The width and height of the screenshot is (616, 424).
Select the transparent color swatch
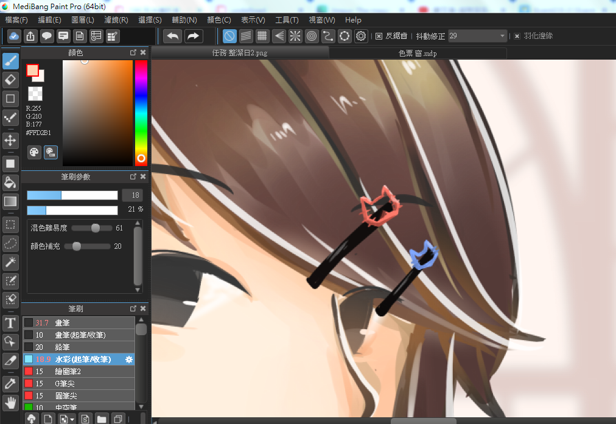35,94
